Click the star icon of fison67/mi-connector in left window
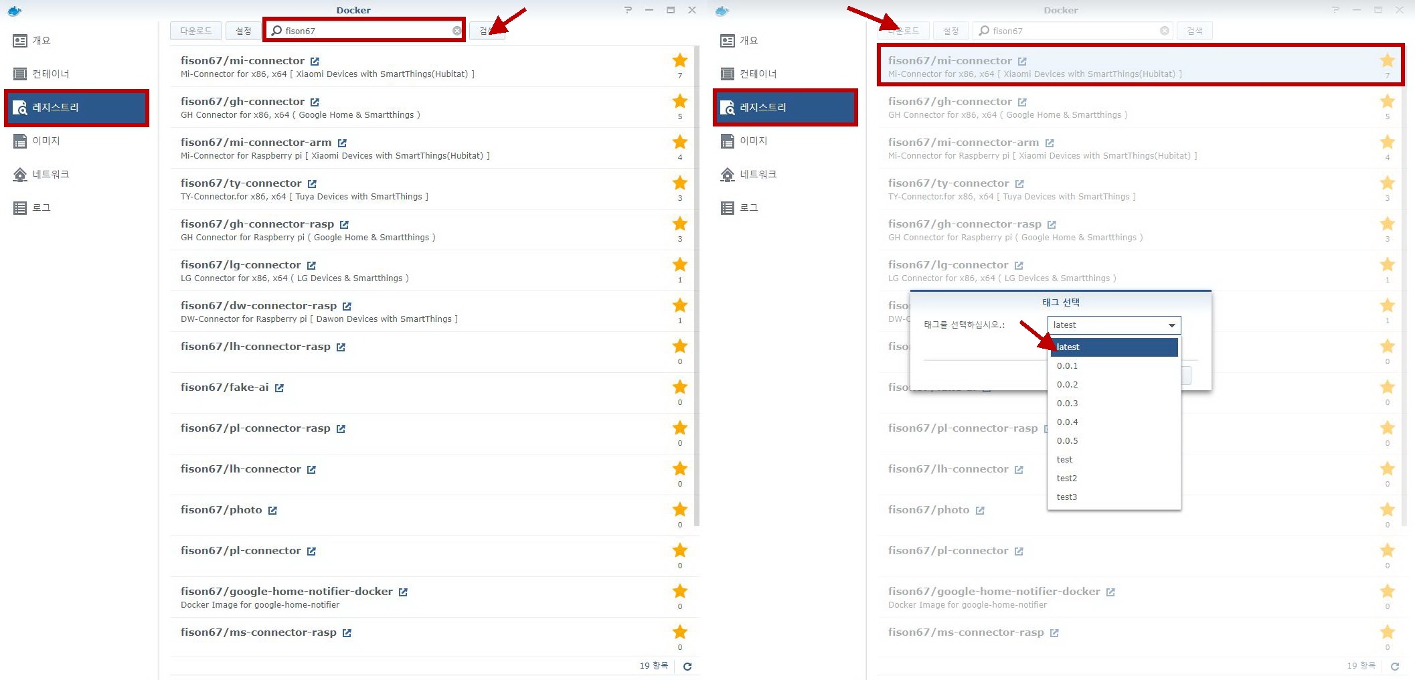The width and height of the screenshot is (1415, 680). pos(680,60)
